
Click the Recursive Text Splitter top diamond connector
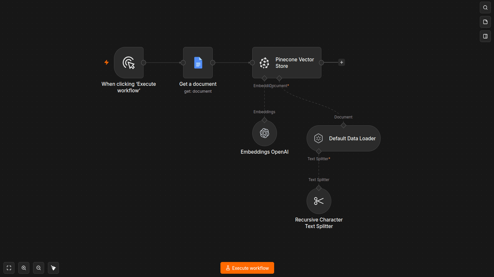coord(319,188)
